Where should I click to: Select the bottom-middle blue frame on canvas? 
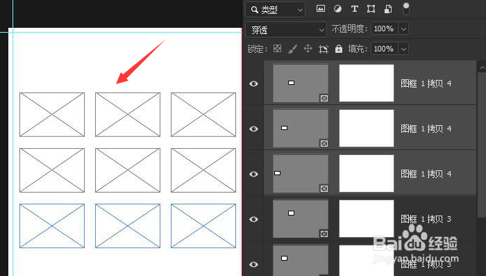click(128, 226)
